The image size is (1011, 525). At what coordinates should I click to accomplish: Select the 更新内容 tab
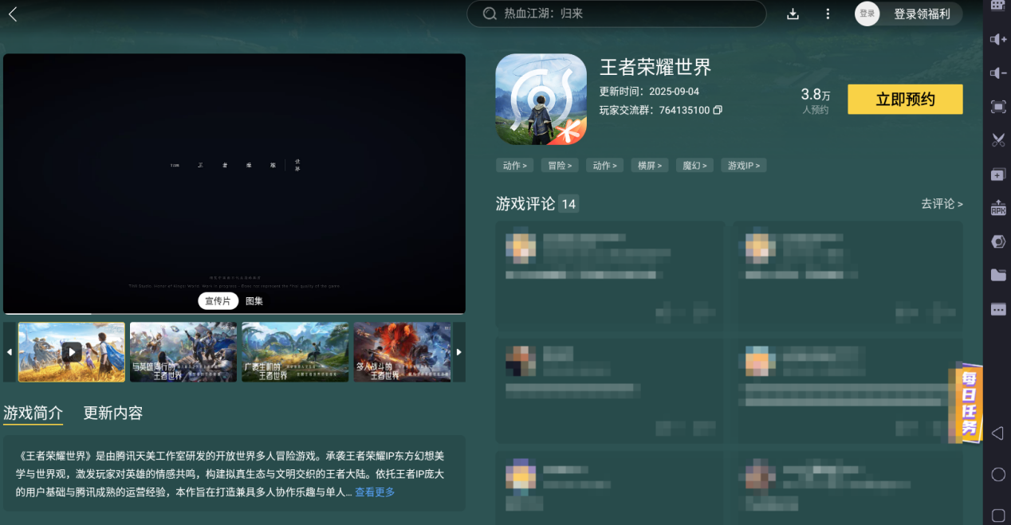(113, 413)
